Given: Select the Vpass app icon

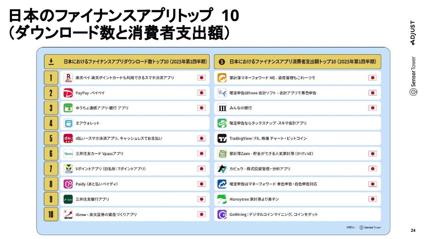Looking at the screenshot, I should click(68, 154).
